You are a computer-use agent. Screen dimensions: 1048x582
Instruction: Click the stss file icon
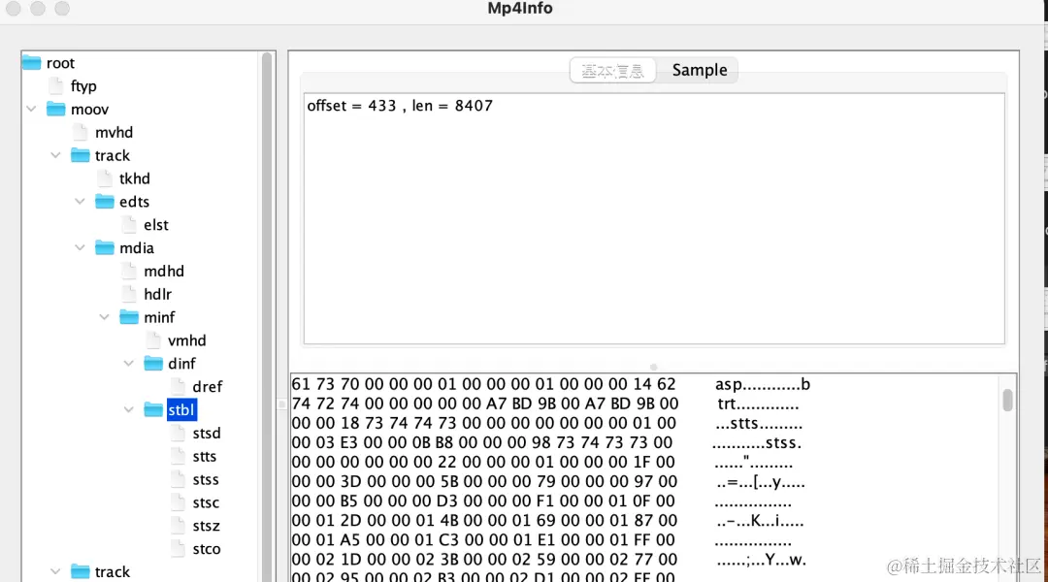pyautogui.click(x=178, y=479)
